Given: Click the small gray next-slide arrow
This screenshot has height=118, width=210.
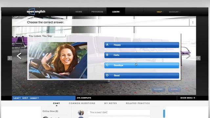Looking at the screenshot, I should pyautogui.click(x=198, y=58).
